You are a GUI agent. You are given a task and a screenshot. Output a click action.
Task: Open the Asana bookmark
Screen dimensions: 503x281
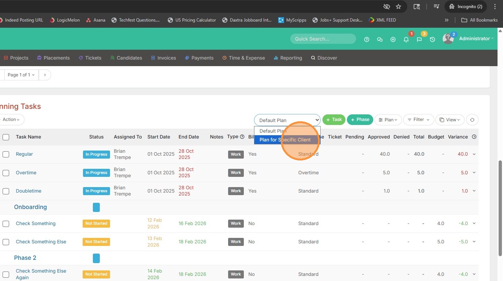tap(95, 20)
